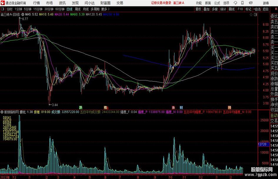The height and width of the screenshot is (179, 278).
Task: Open the 选项 menu
Action: point(226,3)
